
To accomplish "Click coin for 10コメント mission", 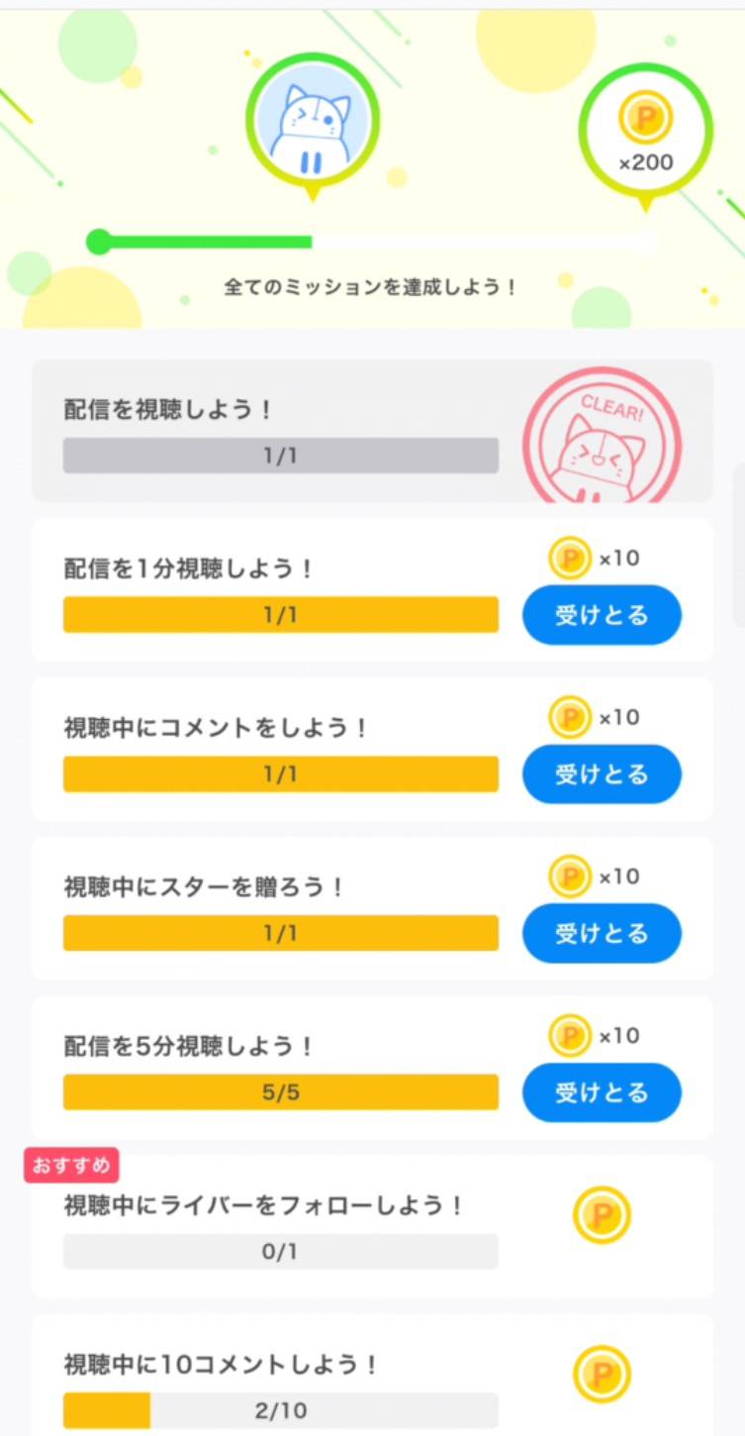I will tap(602, 1374).
